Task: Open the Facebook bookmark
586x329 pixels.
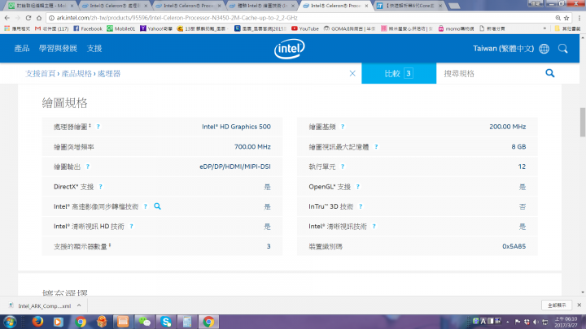Action: (88, 28)
